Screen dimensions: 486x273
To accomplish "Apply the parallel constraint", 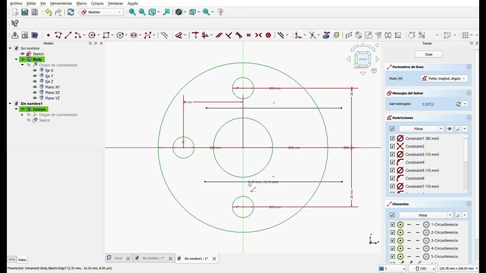I will point(219,35).
